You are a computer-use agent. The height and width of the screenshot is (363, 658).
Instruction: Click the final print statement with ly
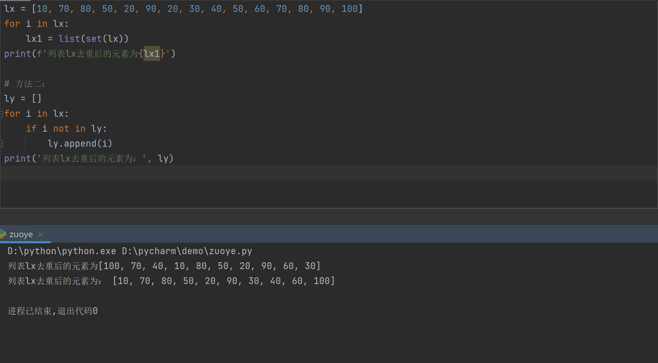click(x=89, y=159)
